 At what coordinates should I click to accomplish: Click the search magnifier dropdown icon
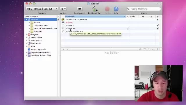128,9
